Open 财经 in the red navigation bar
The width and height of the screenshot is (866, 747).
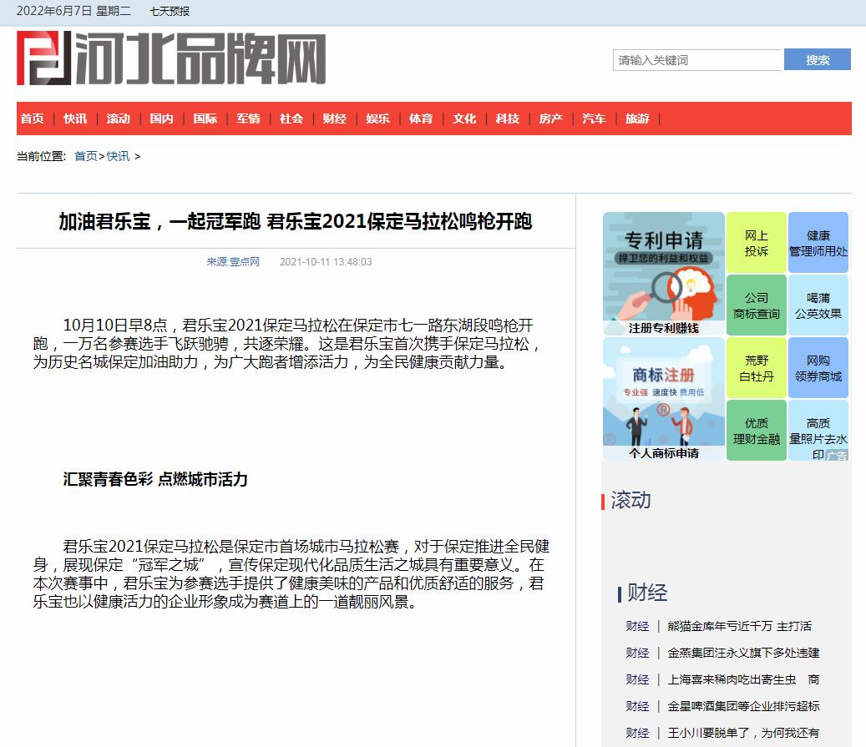coord(334,119)
